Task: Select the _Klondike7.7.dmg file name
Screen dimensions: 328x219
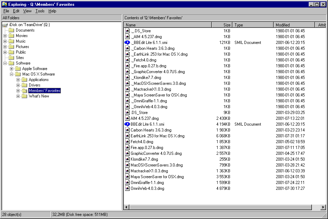Action: [x=146, y=78]
